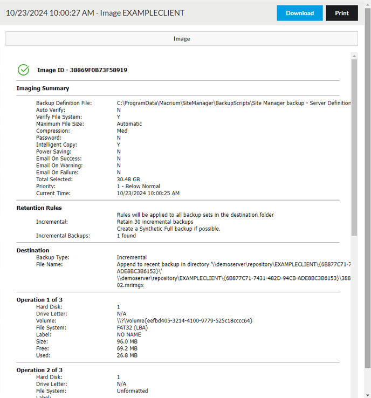371x398 pixels.
Task: Click the Retain 30 incremental backups text
Action: 155,222
